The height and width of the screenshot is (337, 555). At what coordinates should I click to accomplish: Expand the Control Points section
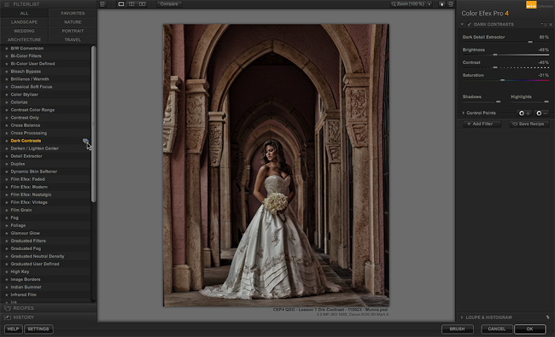(464, 113)
